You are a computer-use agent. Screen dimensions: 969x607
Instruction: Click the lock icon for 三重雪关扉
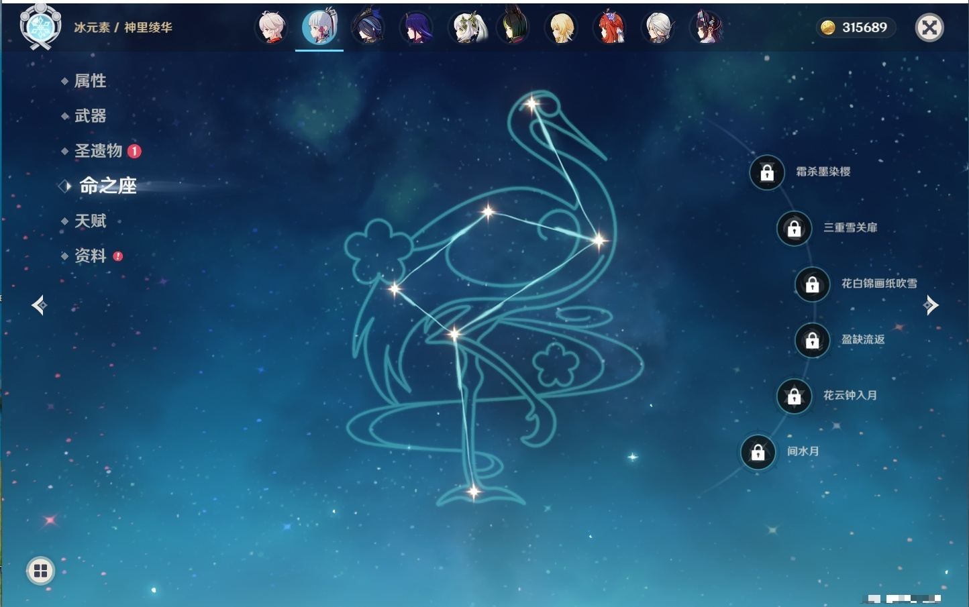[794, 228]
